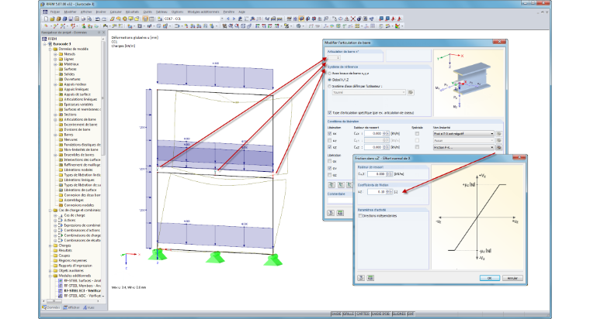Click the red X delete icon in the toolbar
Screen dimensions: 590x319
tap(353, 19)
